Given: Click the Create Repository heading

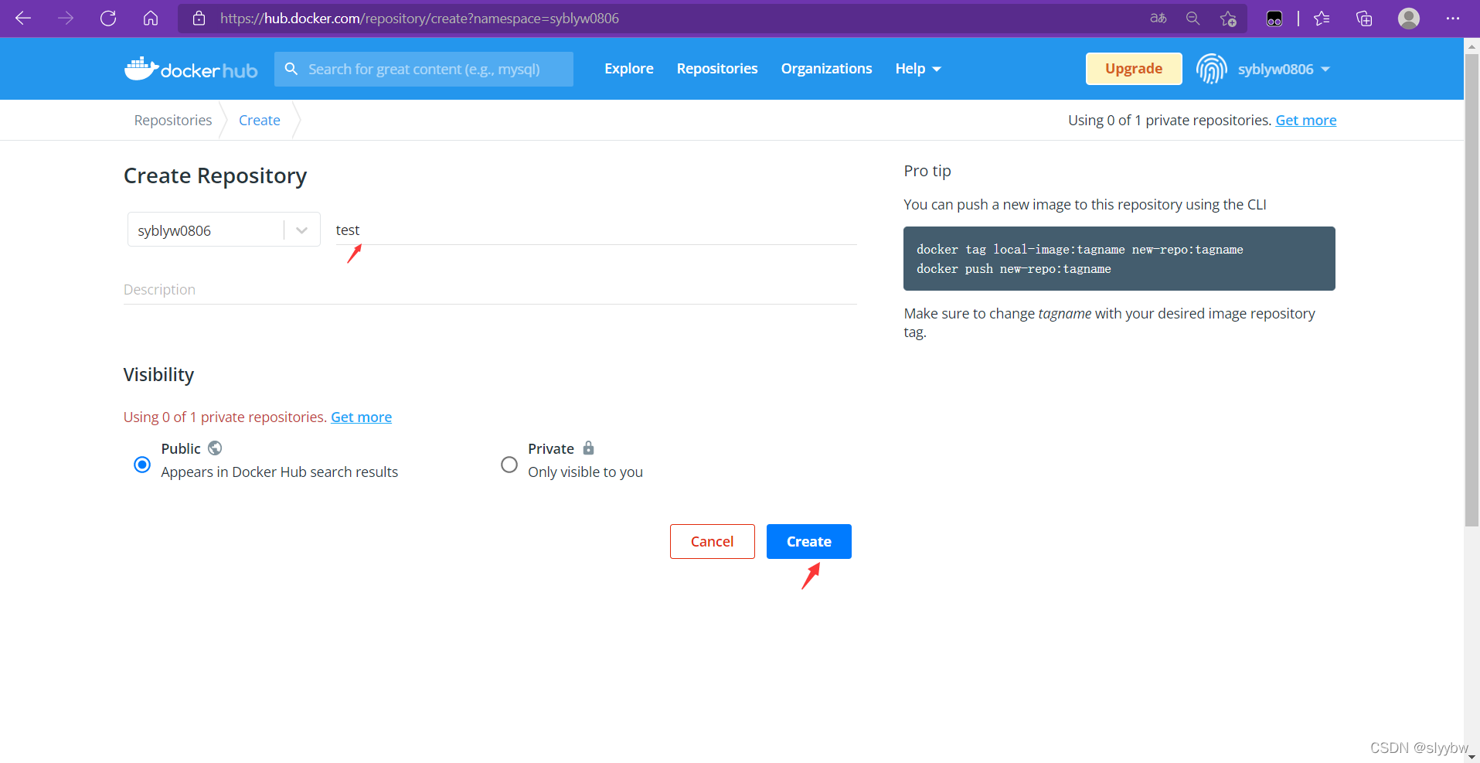Looking at the screenshot, I should coord(215,175).
